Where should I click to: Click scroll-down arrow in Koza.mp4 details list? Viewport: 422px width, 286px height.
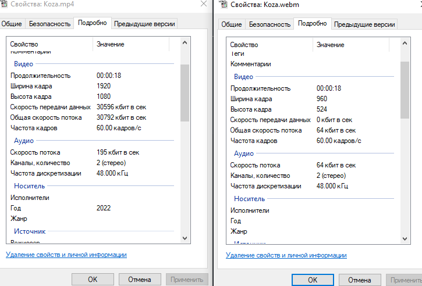(185, 238)
